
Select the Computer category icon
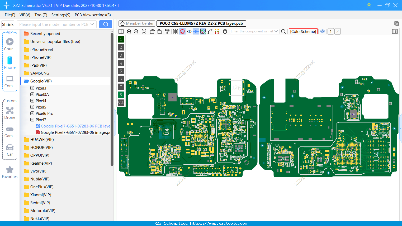pos(10,81)
